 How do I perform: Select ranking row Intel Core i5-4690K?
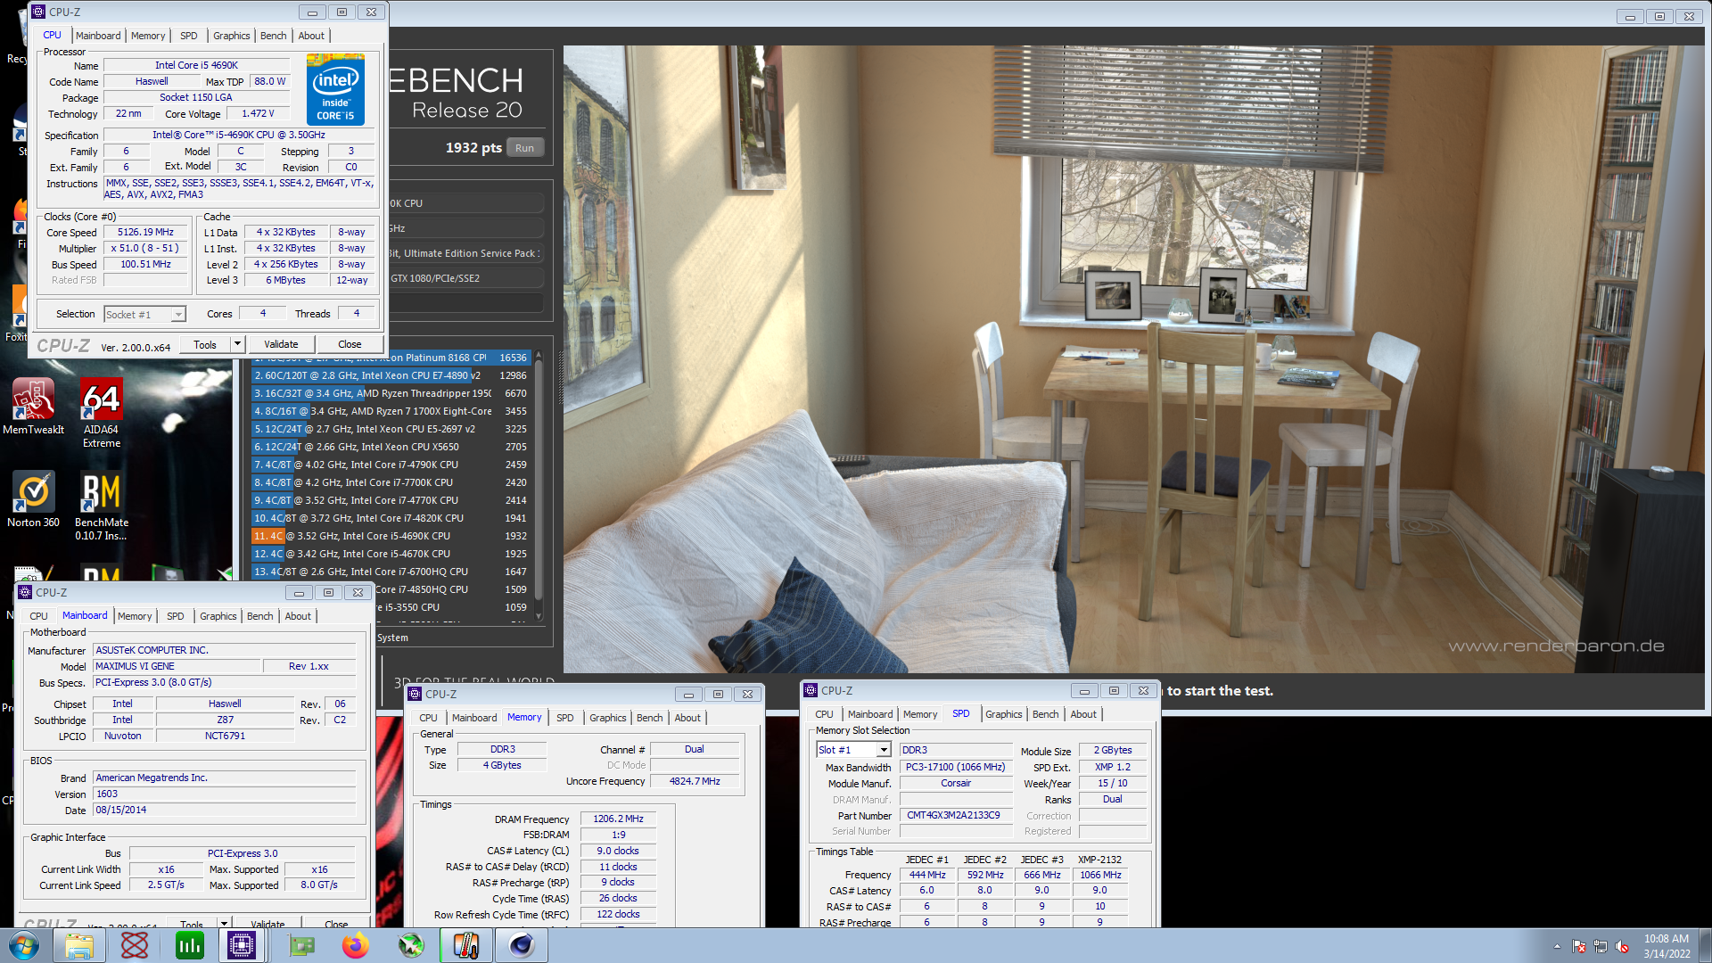click(x=391, y=536)
